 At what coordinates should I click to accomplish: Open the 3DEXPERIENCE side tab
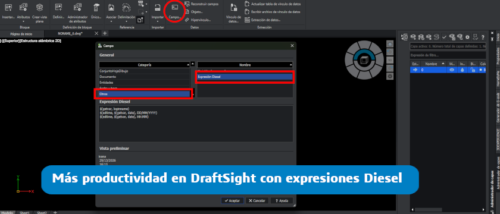tap(498, 139)
